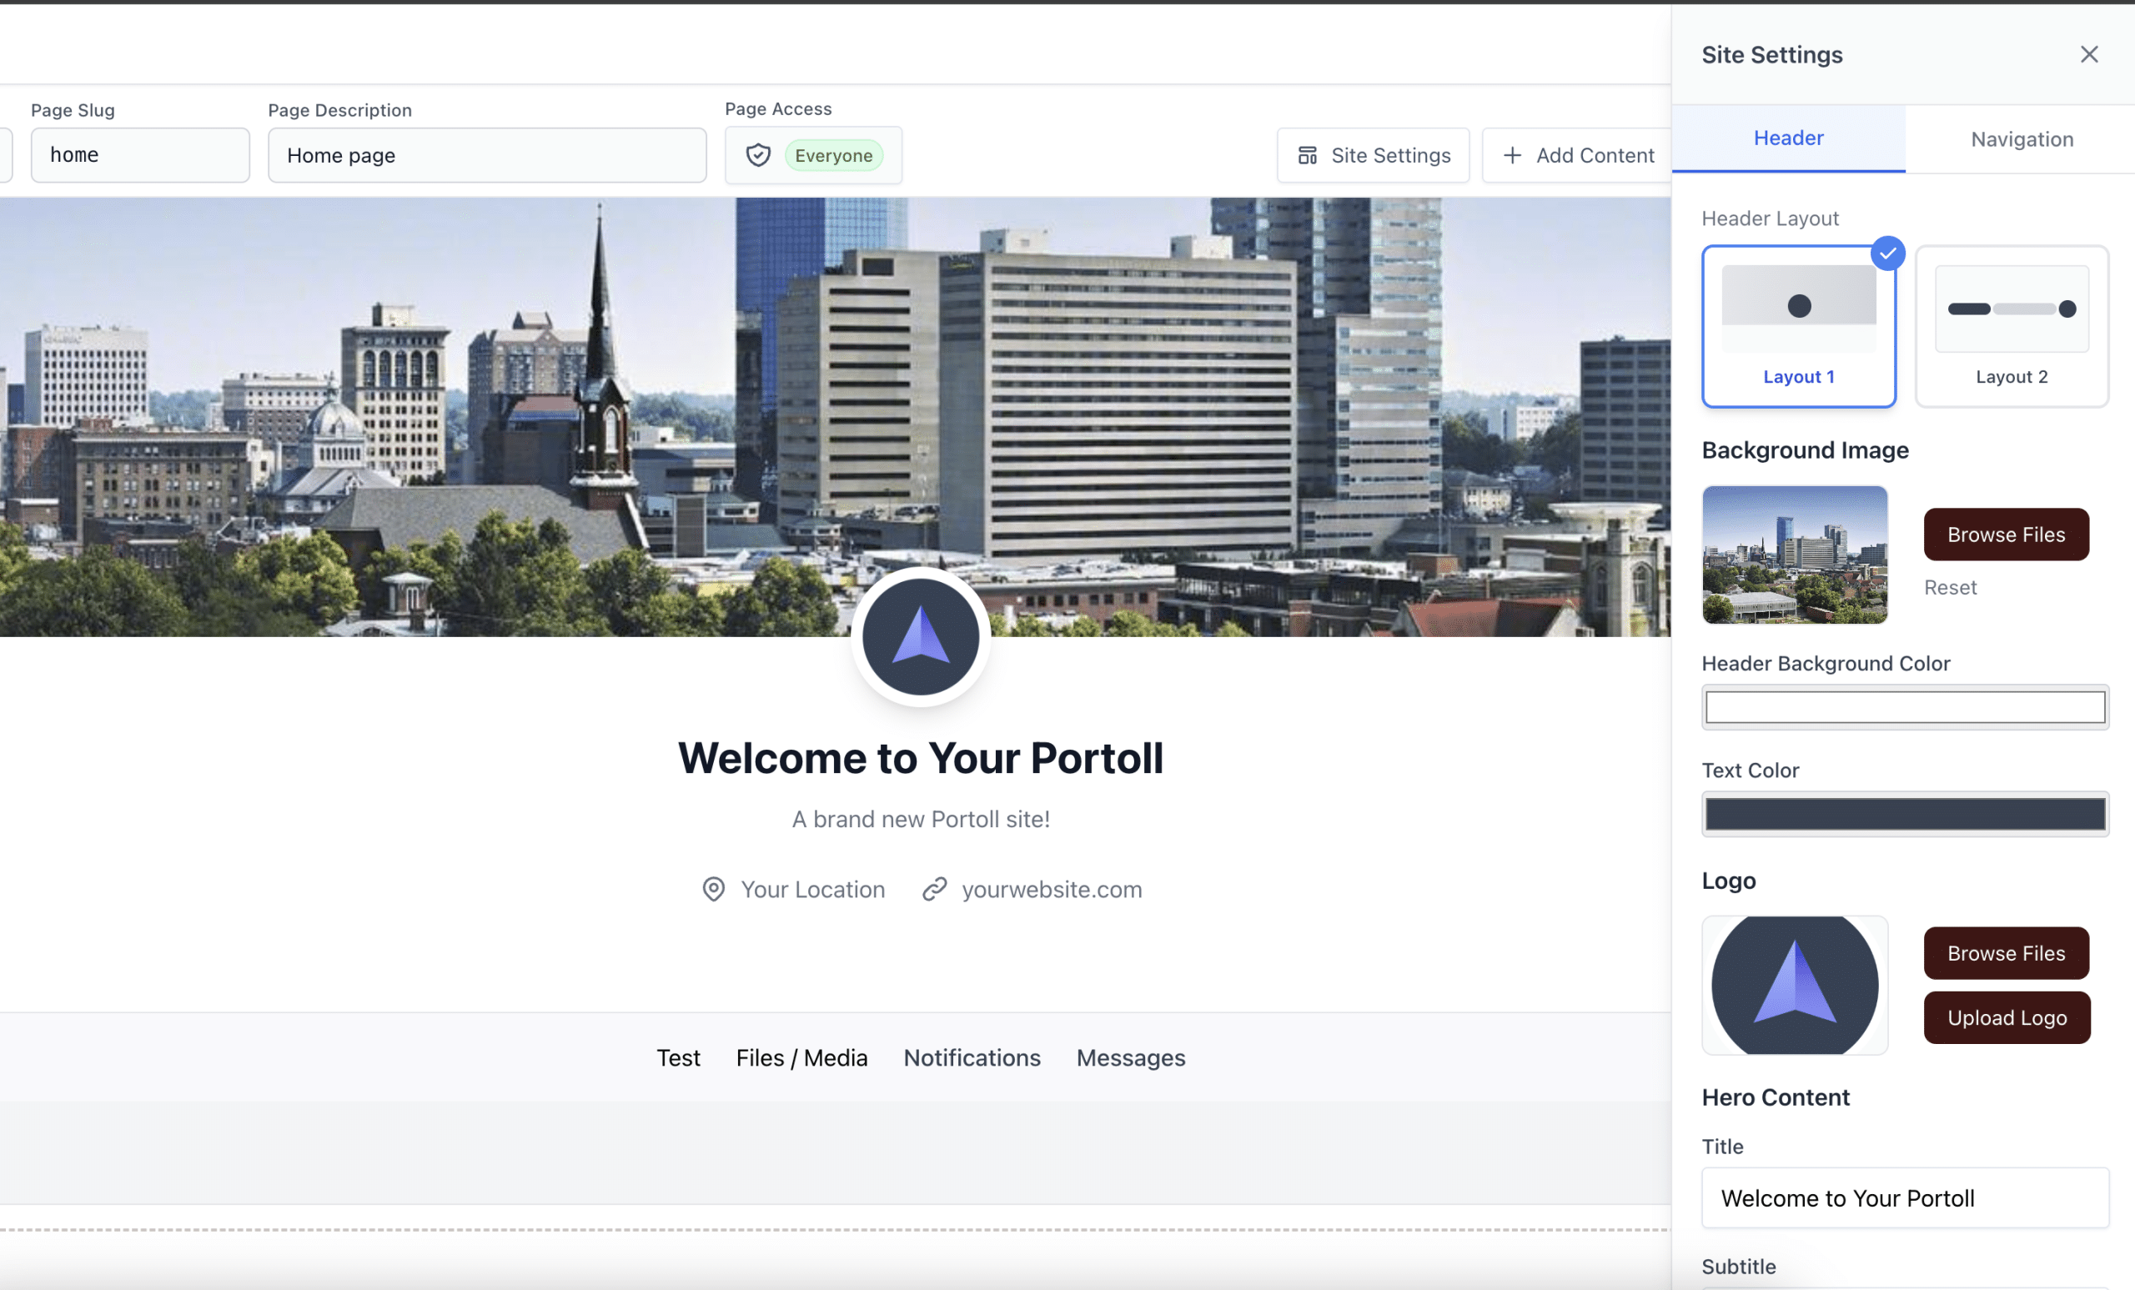Viewport: 2135px width, 1290px height.
Task: Click the shield icon in Page Access
Action: click(x=758, y=155)
